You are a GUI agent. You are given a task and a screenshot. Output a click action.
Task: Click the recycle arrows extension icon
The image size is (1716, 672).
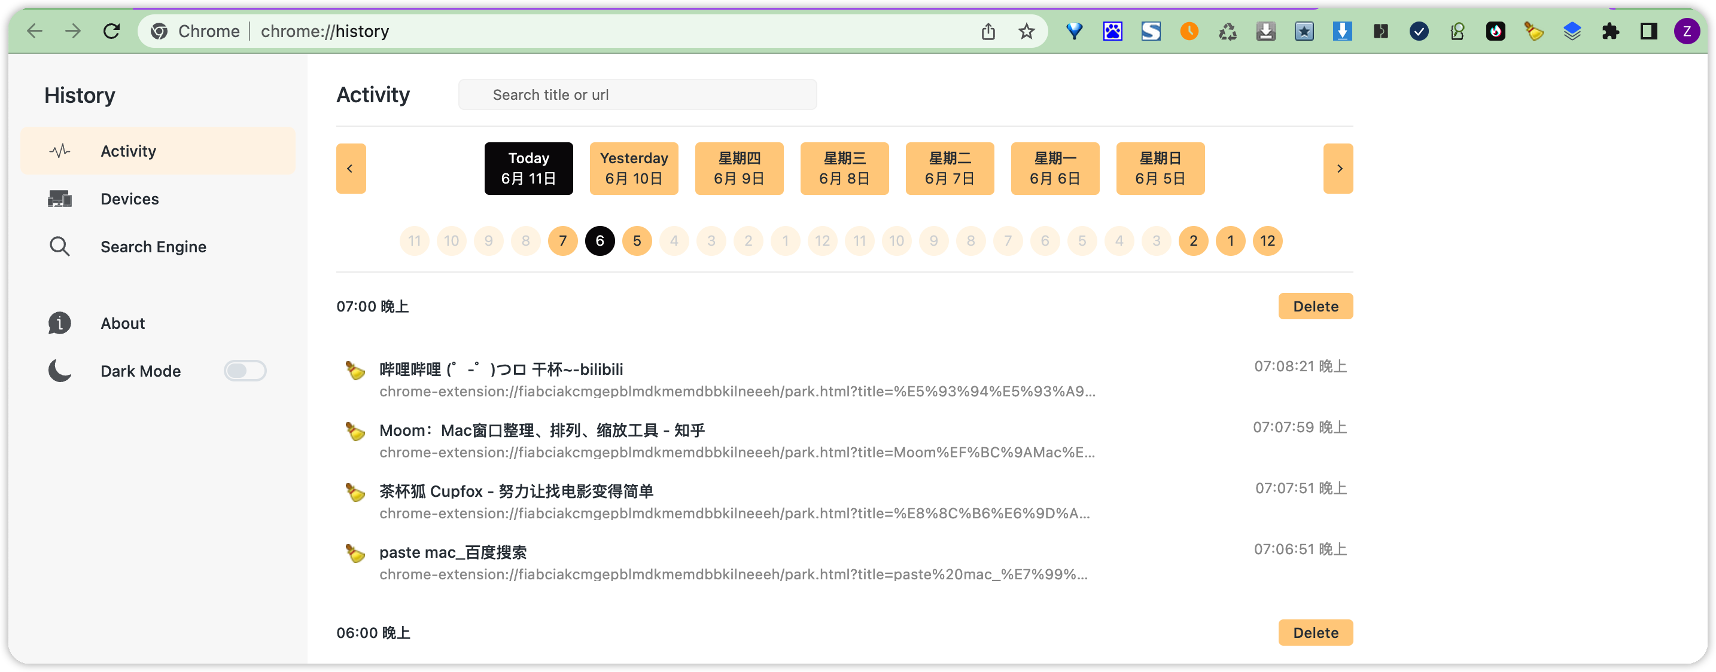(1227, 31)
